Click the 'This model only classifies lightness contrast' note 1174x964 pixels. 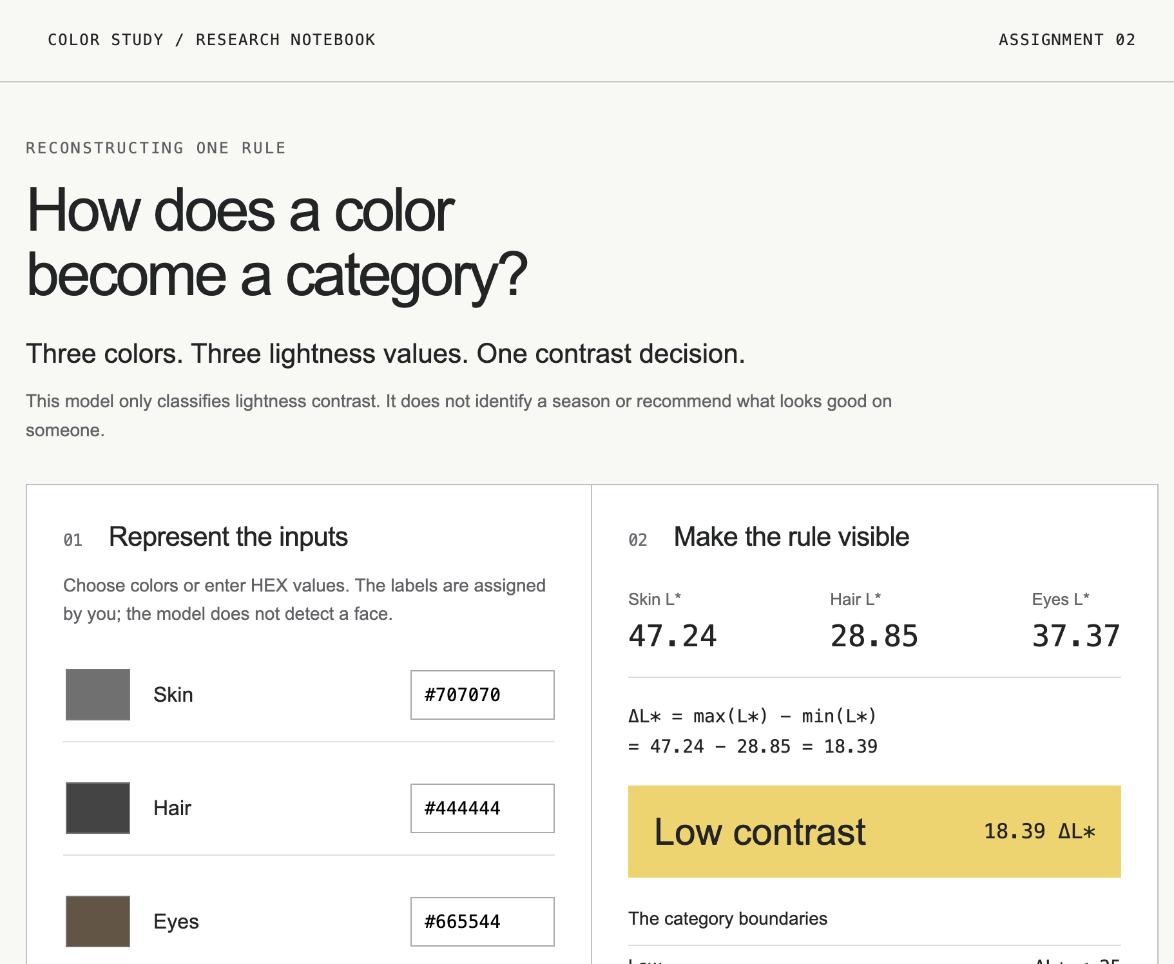pyautogui.click(x=459, y=416)
